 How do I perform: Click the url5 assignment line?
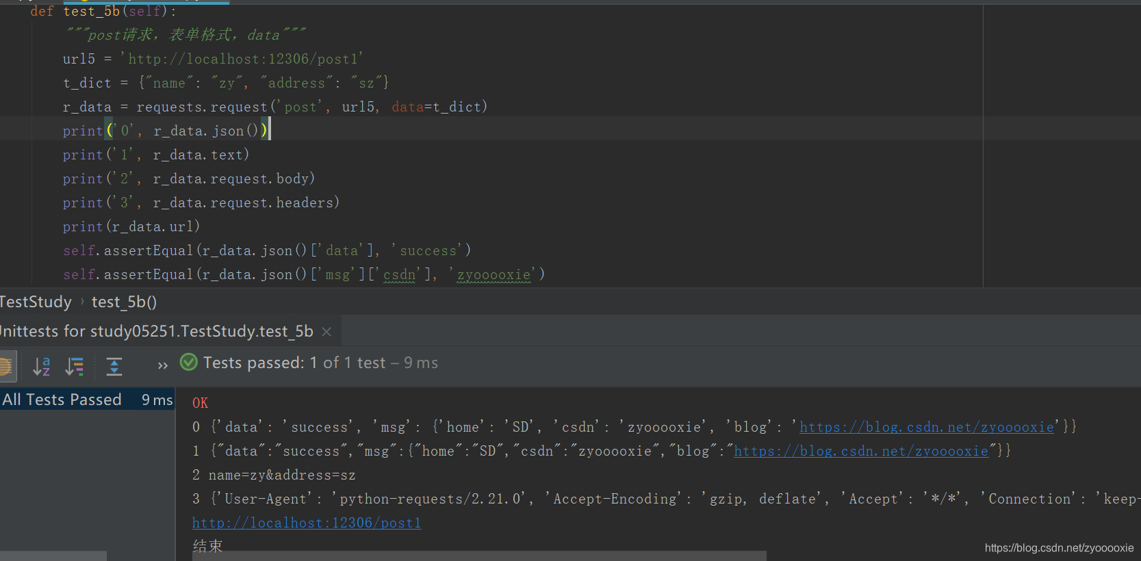pyautogui.click(x=213, y=59)
